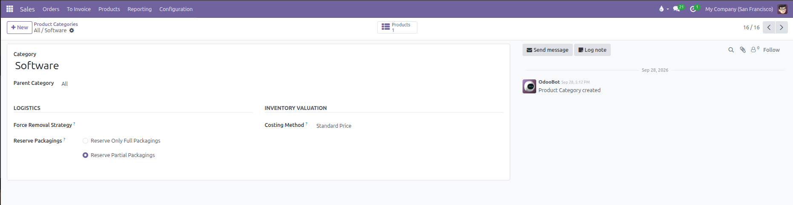Go to next record arrow
Viewport: 793px width, 205px height.
point(782,27)
